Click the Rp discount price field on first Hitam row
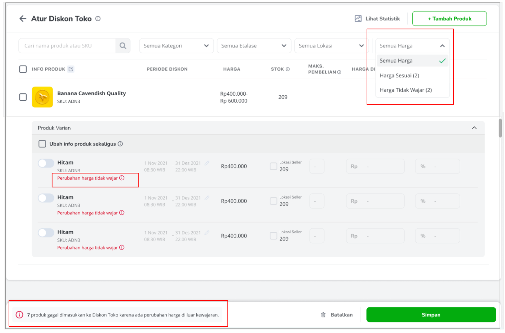This screenshot has height=333, width=505. (375, 166)
